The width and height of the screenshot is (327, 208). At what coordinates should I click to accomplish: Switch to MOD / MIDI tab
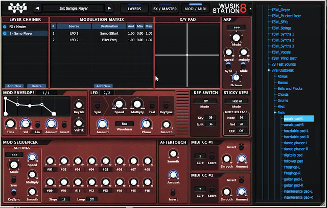point(196,9)
